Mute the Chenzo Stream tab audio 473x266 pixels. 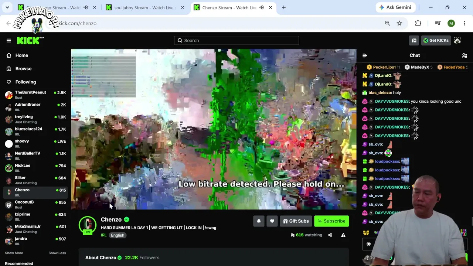click(262, 7)
